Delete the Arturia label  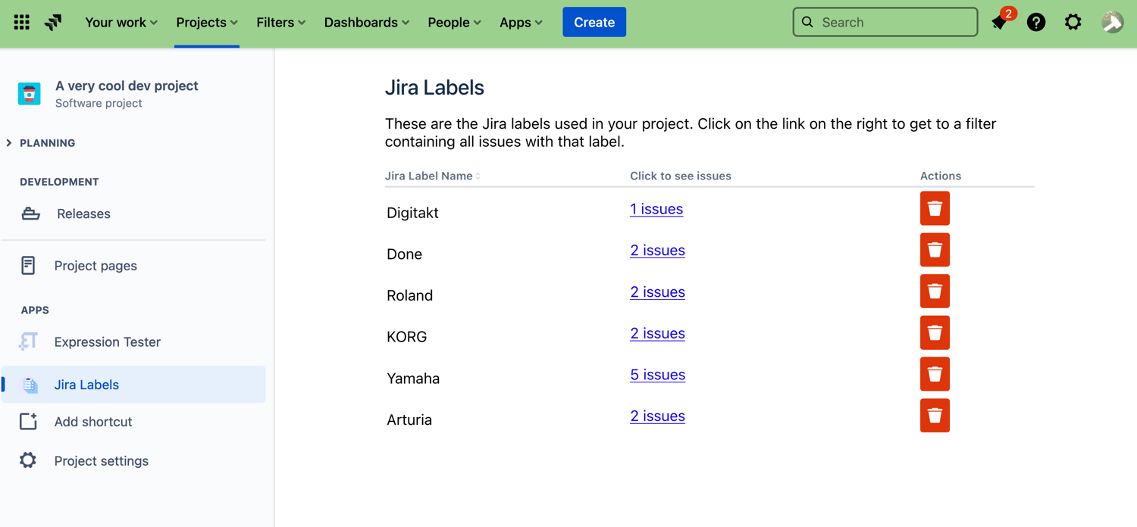(x=935, y=416)
